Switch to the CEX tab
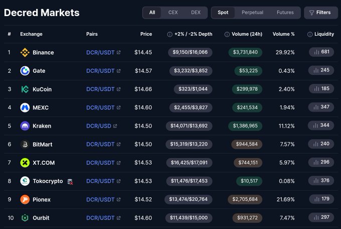The width and height of the screenshot is (341, 229). (173, 13)
